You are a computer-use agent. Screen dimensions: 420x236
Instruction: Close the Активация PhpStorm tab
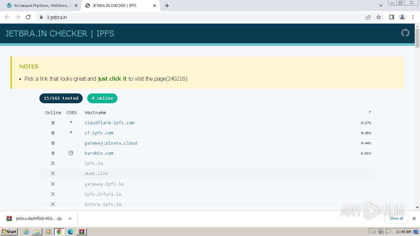point(76,6)
